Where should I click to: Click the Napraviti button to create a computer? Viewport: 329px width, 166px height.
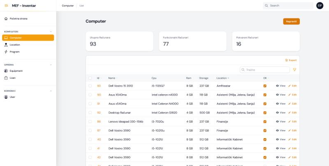(292, 21)
